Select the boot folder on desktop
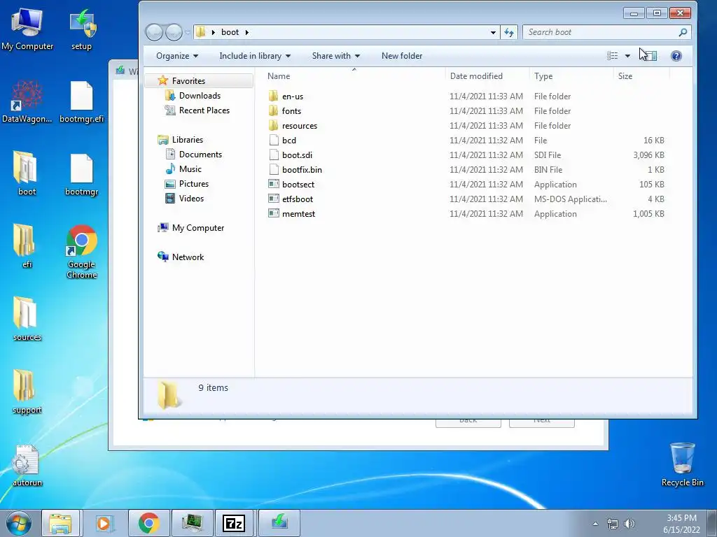Image resolution: width=717 pixels, height=537 pixels. [x=27, y=173]
